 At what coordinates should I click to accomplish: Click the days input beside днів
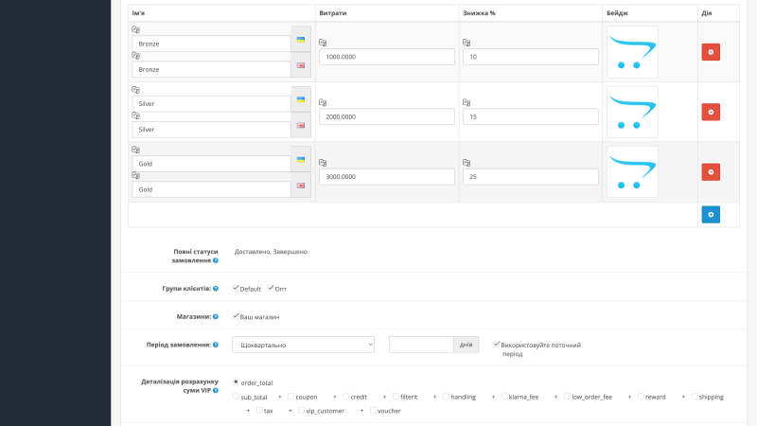point(421,345)
